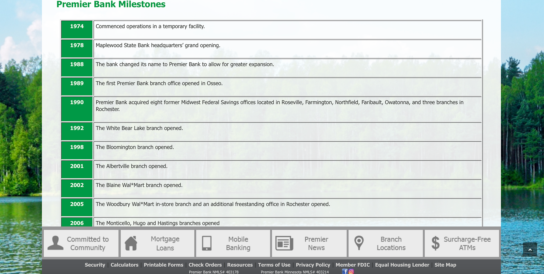Open Branch Locations label
This screenshot has width=544, height=274.
[x=391, y=243]
